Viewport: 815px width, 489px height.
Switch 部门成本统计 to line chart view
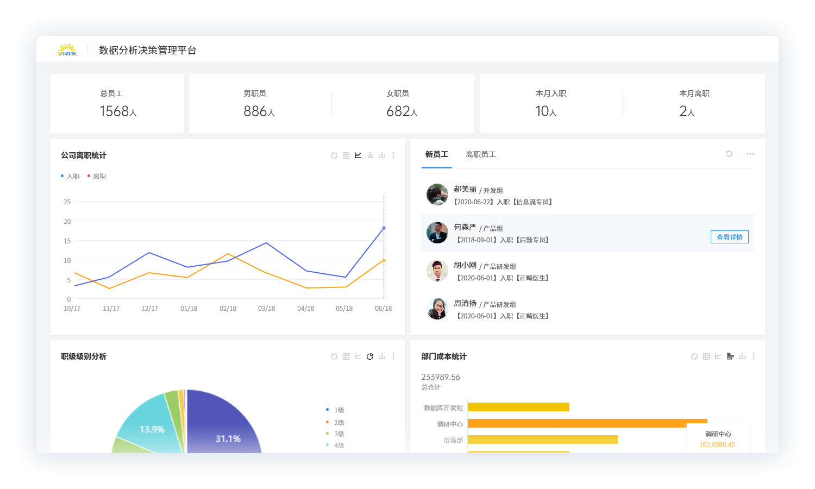click(718, 356)
